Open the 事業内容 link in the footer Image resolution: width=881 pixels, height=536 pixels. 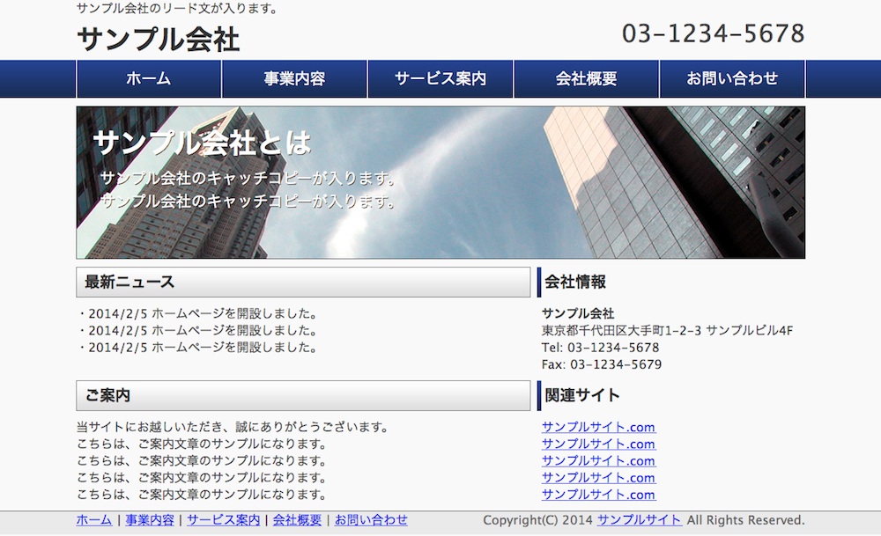[150, 520]
